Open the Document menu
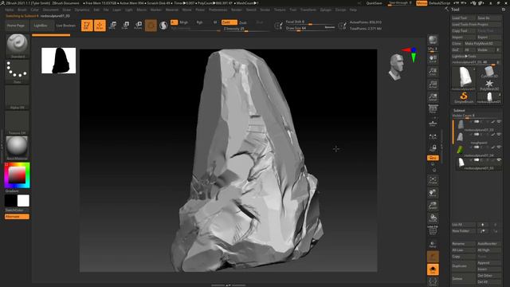Screen dimensions: 510x287 [51, 10]
